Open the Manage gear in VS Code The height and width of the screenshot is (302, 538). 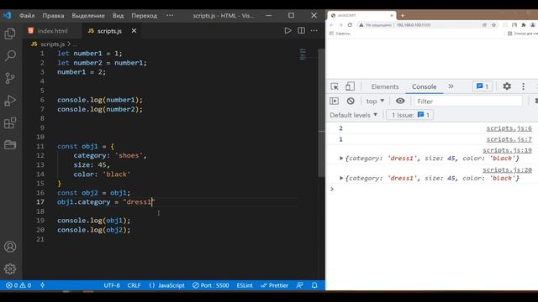click(x=10, y=268)
